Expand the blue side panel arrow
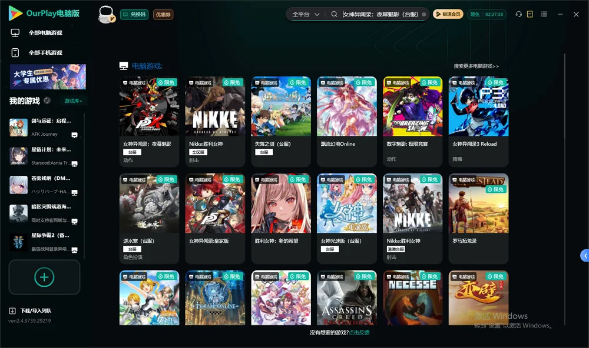Screen dimensions: 589x348 click(x=585, y=255)
